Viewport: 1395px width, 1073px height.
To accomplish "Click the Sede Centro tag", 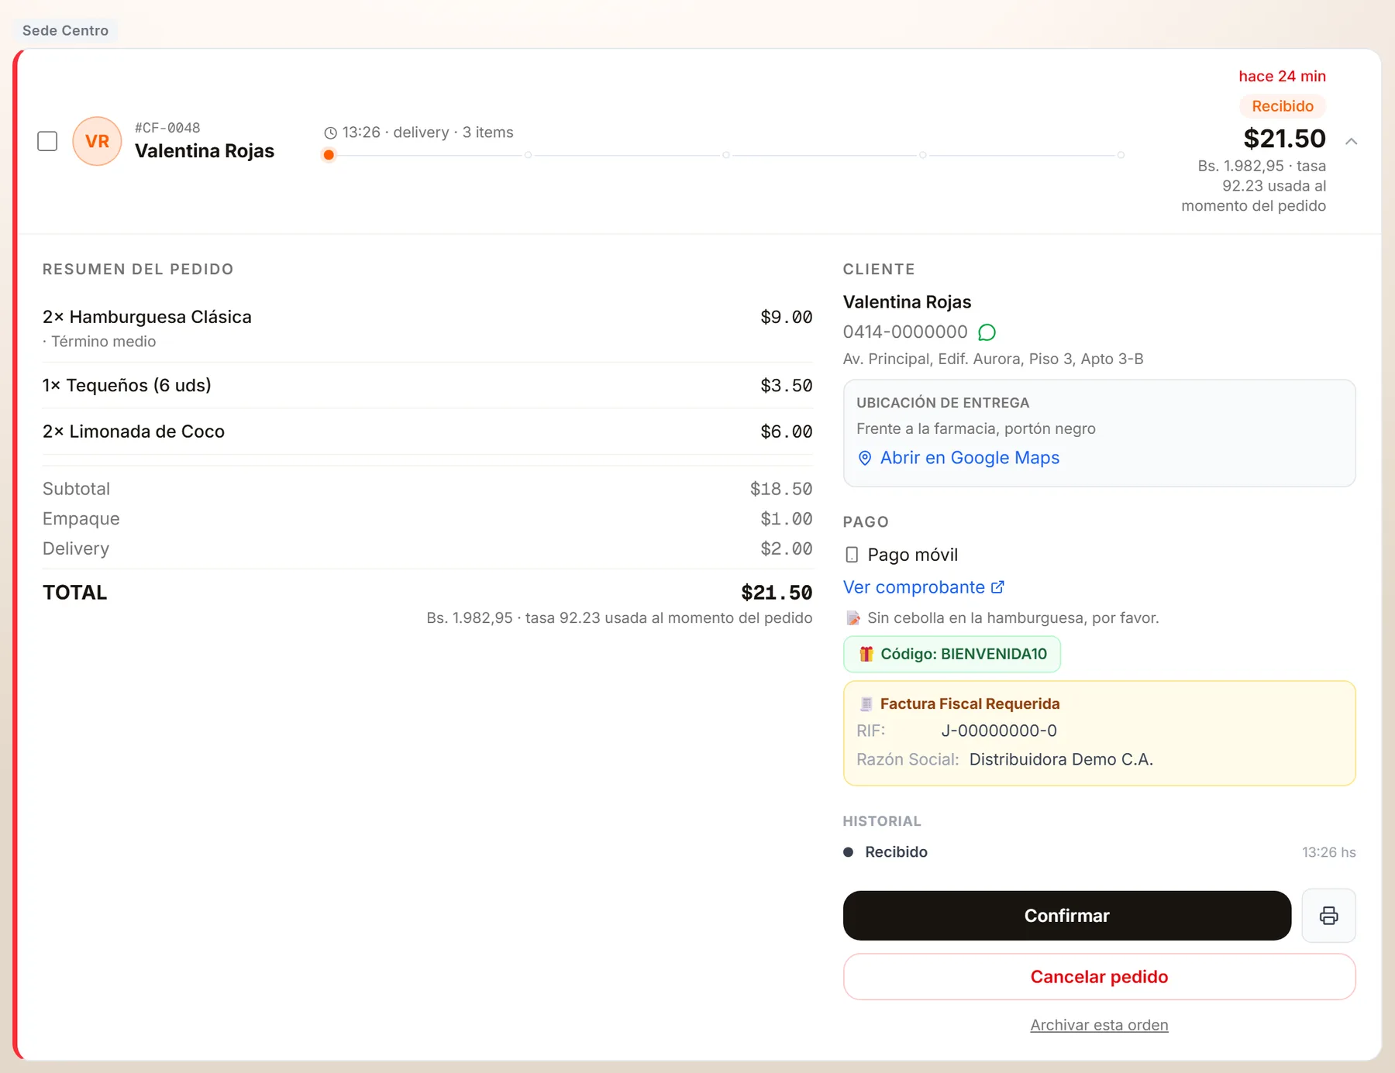I will 65,30.
